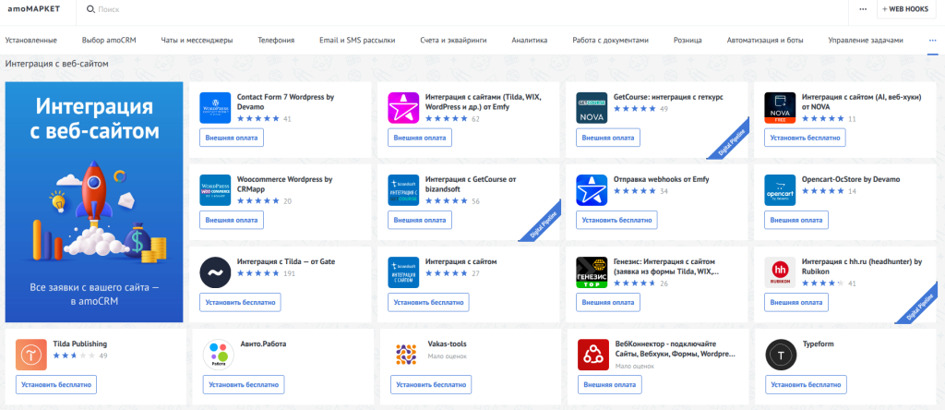Open the Автоматизация и боты tab
Viewport: 945px width, 410px height.
point(765,41)
